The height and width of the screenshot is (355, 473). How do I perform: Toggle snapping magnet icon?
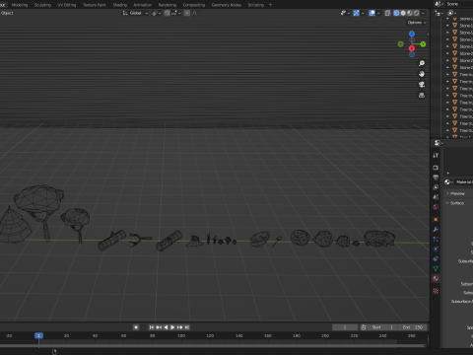168,13
